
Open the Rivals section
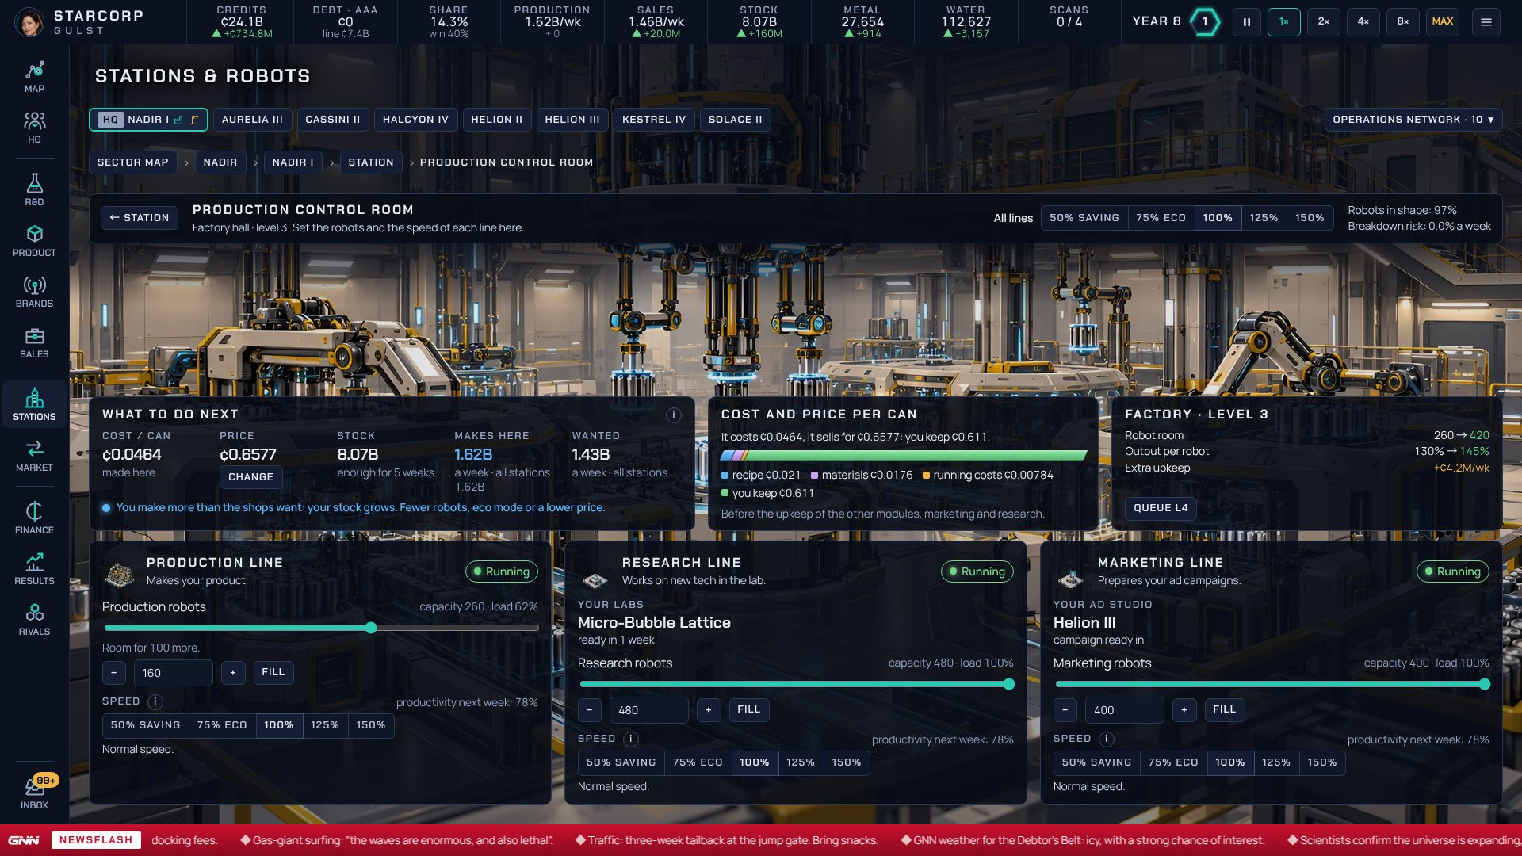34,620
